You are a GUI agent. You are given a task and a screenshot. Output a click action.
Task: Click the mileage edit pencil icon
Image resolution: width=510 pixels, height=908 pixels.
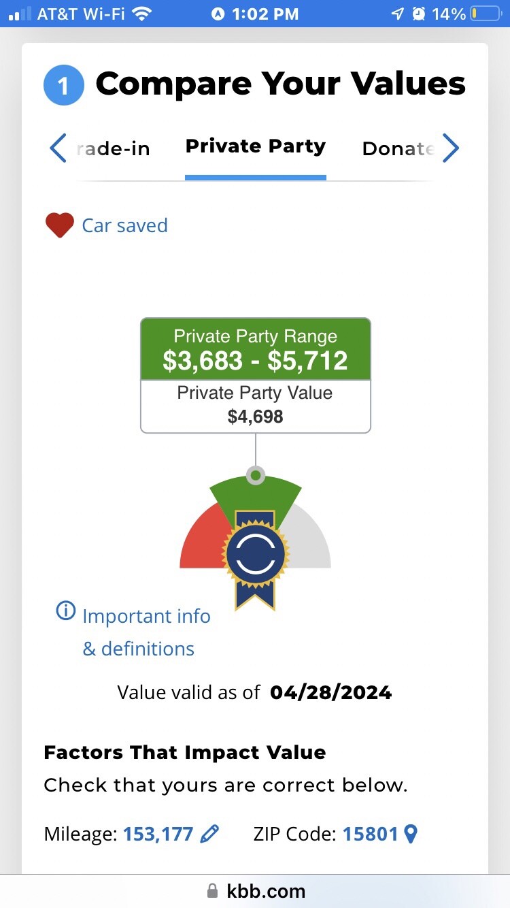[x=210, y=834]
